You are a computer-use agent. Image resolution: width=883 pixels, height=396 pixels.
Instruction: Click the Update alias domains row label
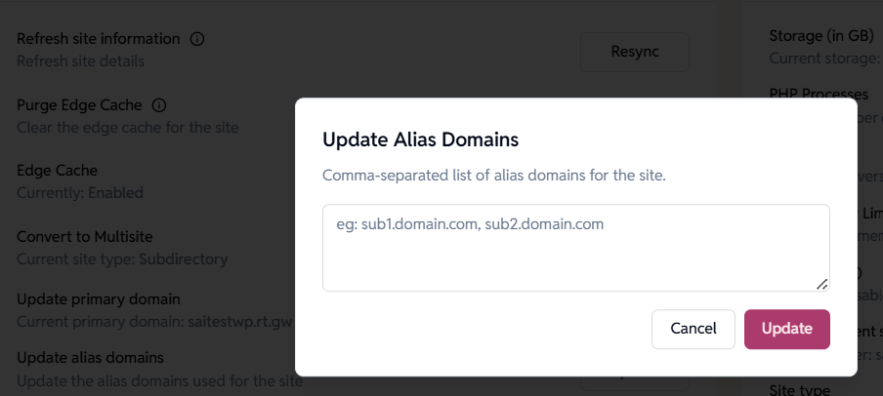click(x=90, y=357)
